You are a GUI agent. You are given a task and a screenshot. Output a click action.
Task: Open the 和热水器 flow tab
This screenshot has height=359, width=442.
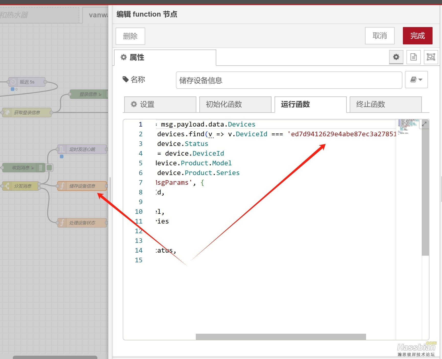(x=40, y=15)
